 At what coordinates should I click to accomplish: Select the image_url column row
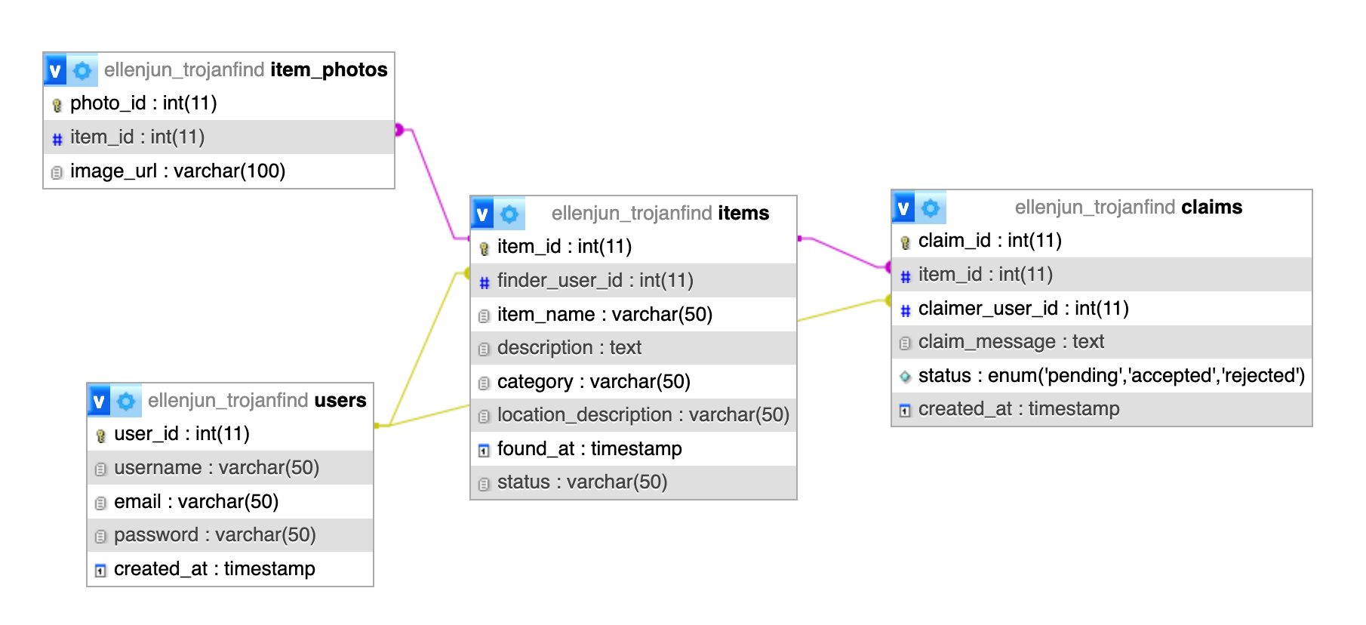click(x=177, y=171)
